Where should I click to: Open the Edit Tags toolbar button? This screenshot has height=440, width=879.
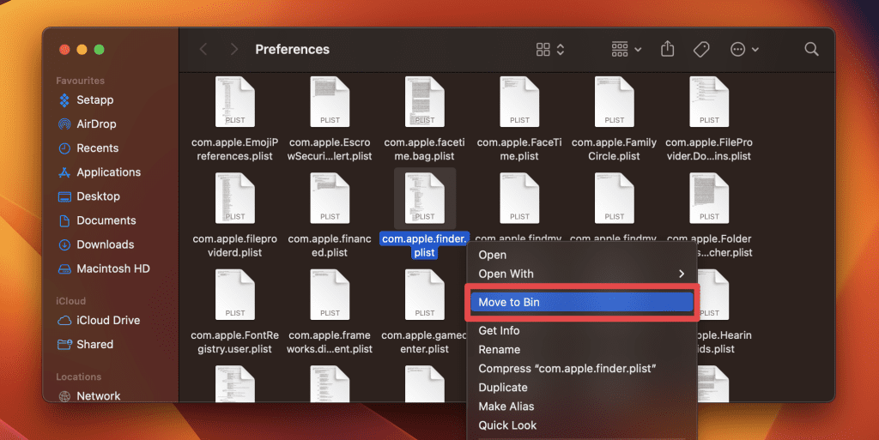click(x=701, y=49)
